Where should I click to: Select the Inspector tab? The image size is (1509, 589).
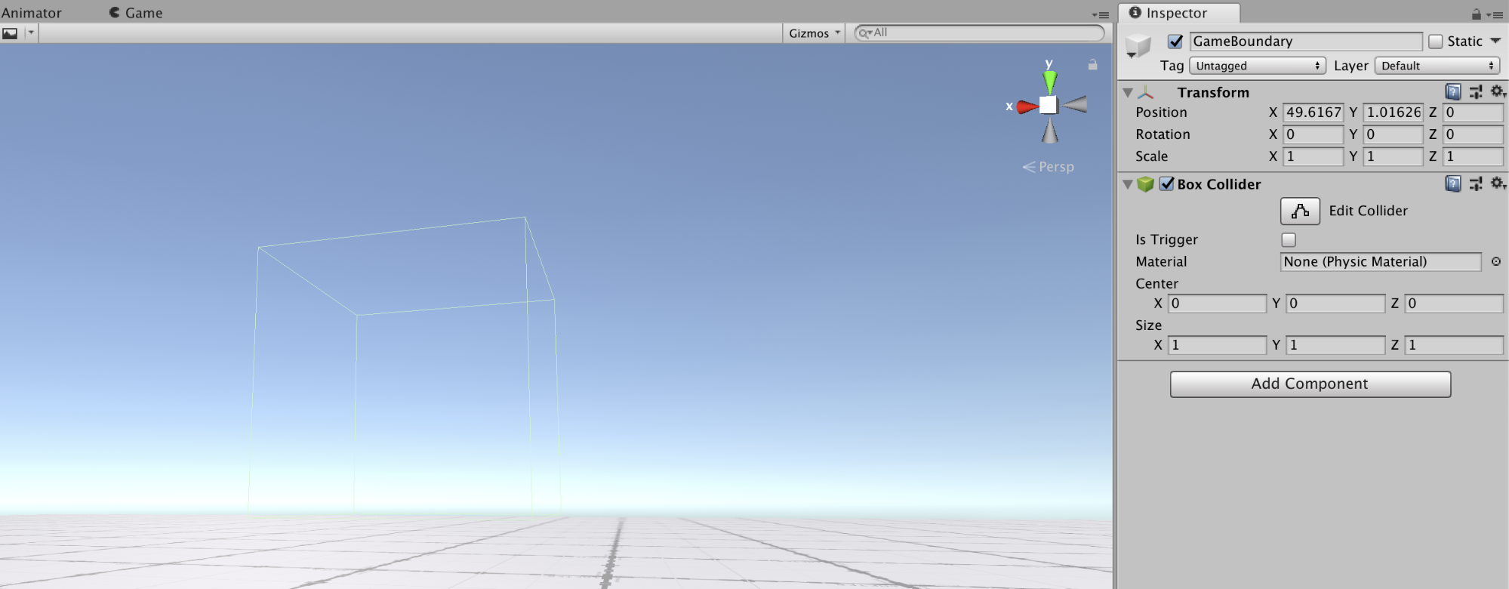pos(1178,13)
